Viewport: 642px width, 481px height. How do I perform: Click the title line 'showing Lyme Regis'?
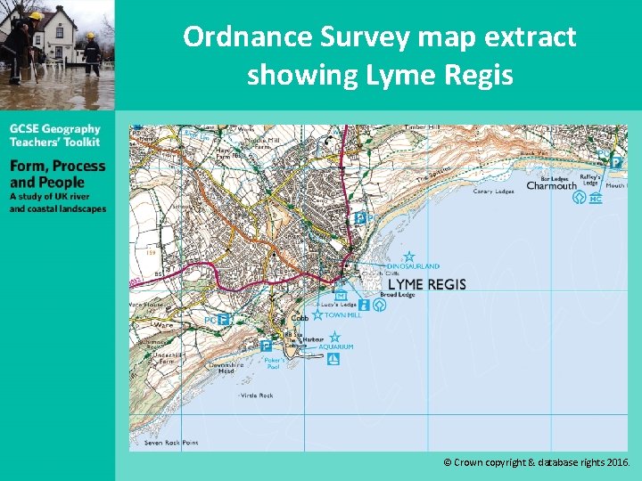380,75
